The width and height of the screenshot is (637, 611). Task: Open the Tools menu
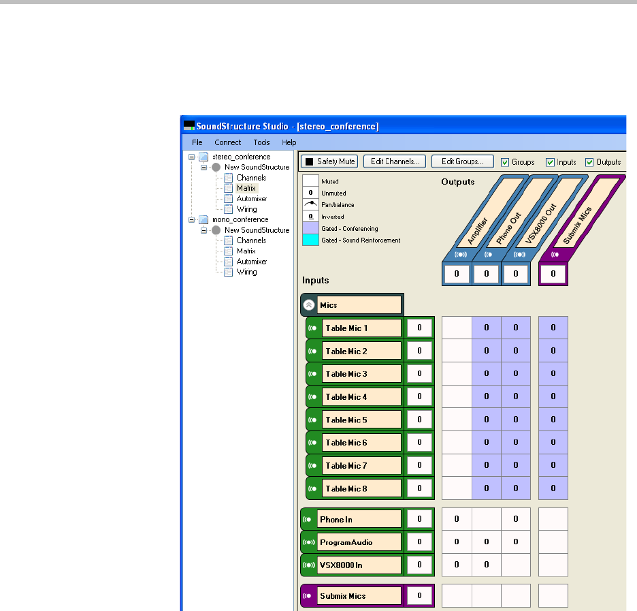click(261, 142)
